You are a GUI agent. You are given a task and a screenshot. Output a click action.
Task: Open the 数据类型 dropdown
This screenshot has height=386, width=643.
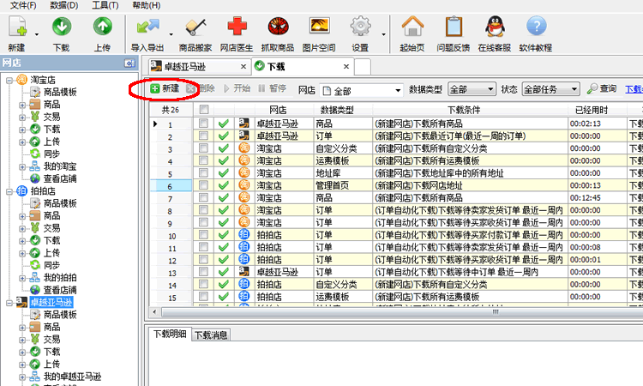click(472, 89)
